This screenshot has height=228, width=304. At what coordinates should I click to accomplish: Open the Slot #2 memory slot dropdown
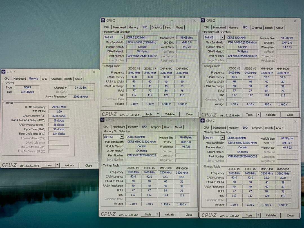[222, 37]
